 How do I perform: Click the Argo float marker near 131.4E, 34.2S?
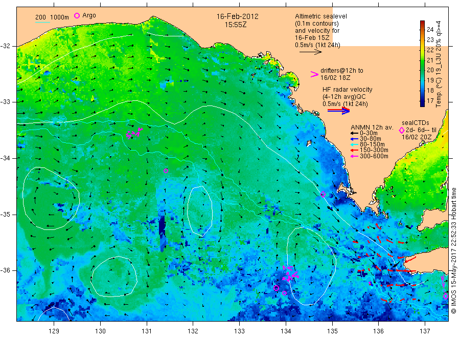tap(166, 171)
